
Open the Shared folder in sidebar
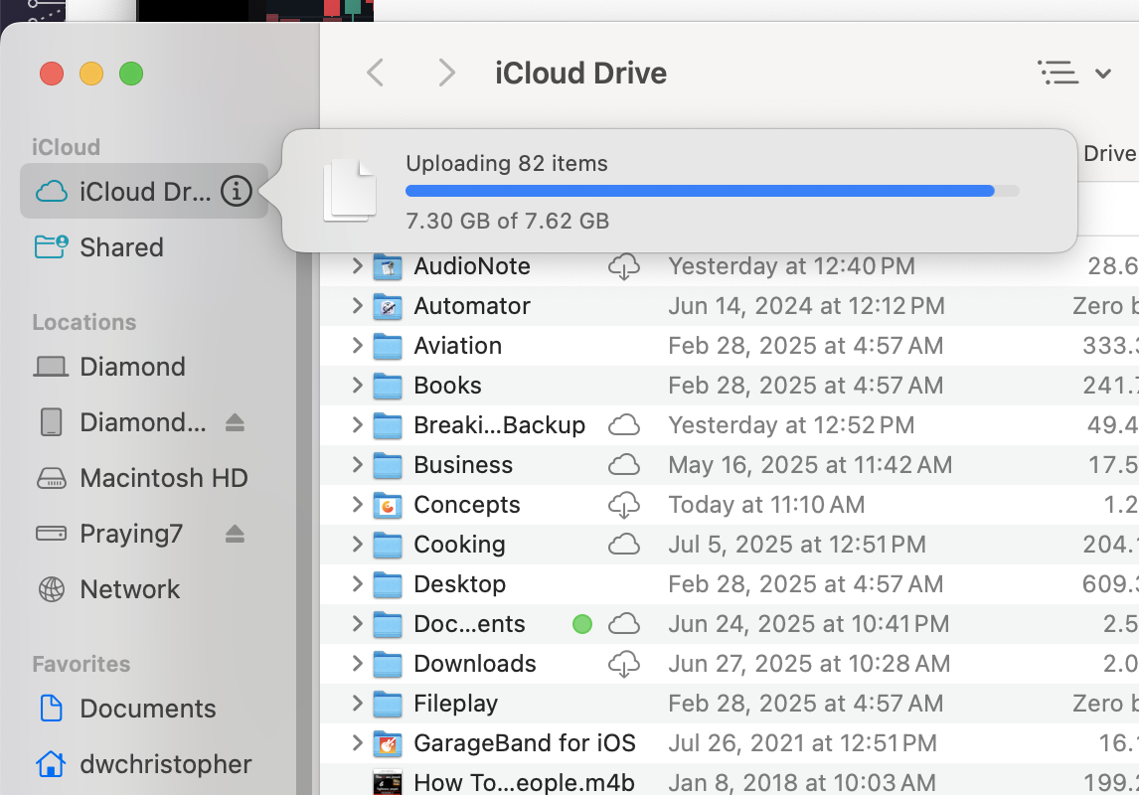100,246
